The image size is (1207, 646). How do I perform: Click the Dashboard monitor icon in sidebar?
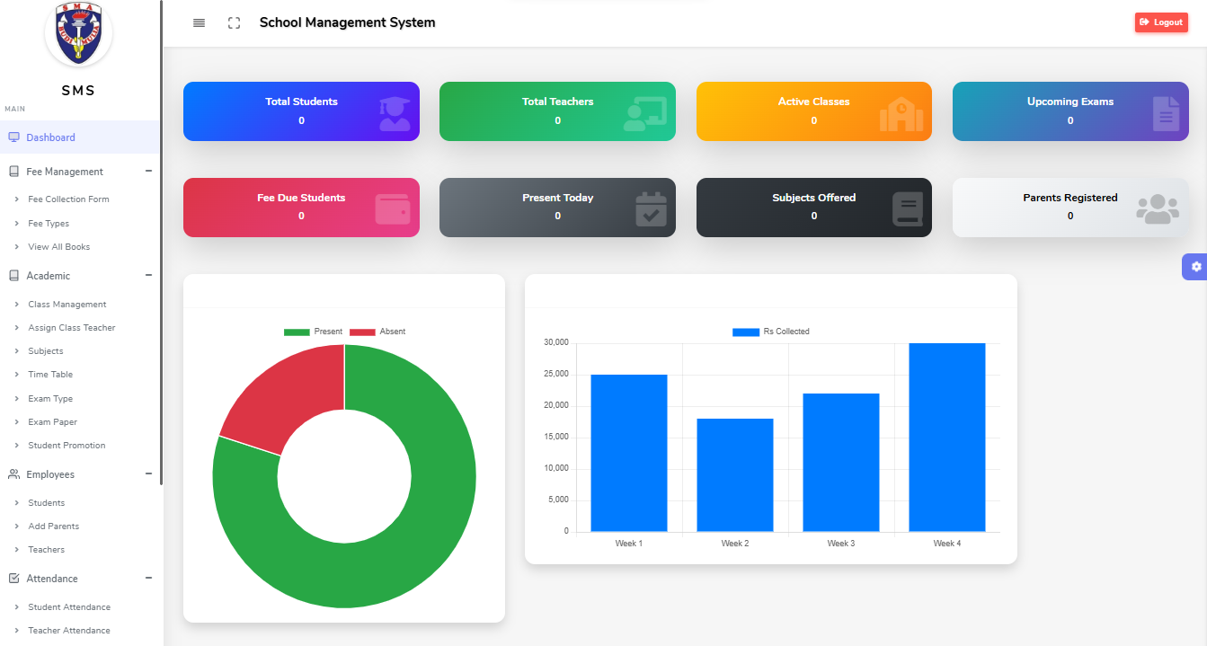coord(13,135)
